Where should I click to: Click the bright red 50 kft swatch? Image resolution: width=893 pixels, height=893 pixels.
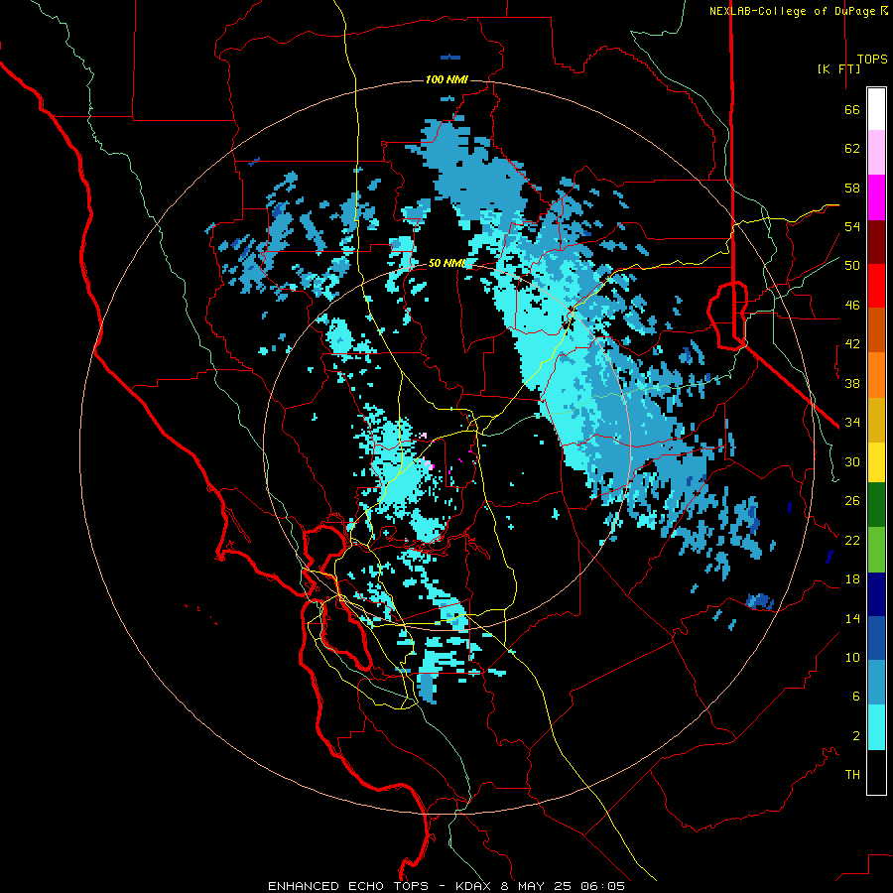point(876,286)
